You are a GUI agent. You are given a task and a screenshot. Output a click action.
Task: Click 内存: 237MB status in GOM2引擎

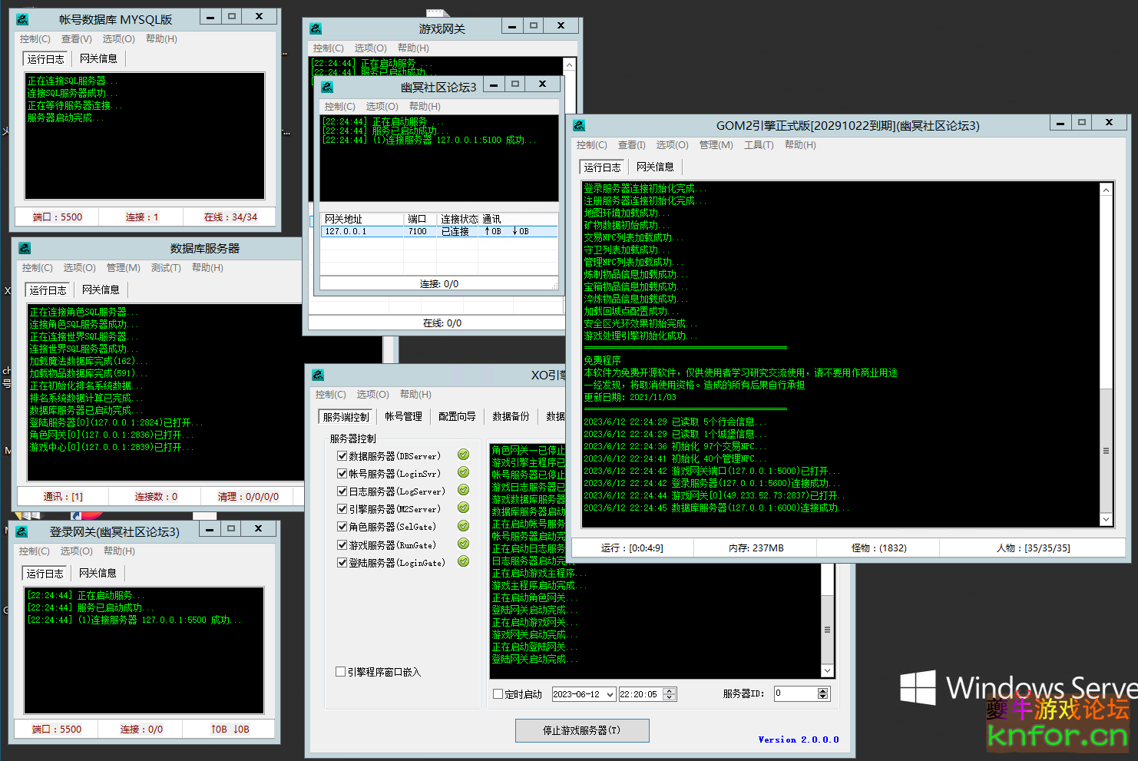coord(756,548)
